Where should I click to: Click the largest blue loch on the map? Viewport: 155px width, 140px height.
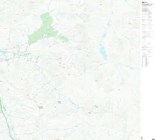click(x=103, y=53)
